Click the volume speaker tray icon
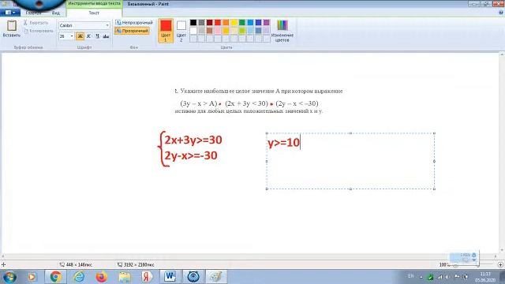 (x=447, y=277)
